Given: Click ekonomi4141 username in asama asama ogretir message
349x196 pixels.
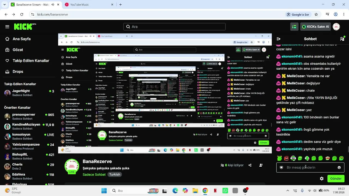Looking at the screenshot, I should [292, 56].
